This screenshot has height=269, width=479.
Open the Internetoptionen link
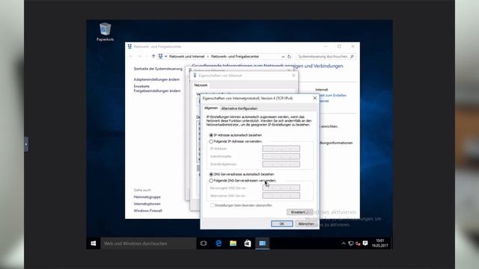pyautogui.click(x=147, y=204)
